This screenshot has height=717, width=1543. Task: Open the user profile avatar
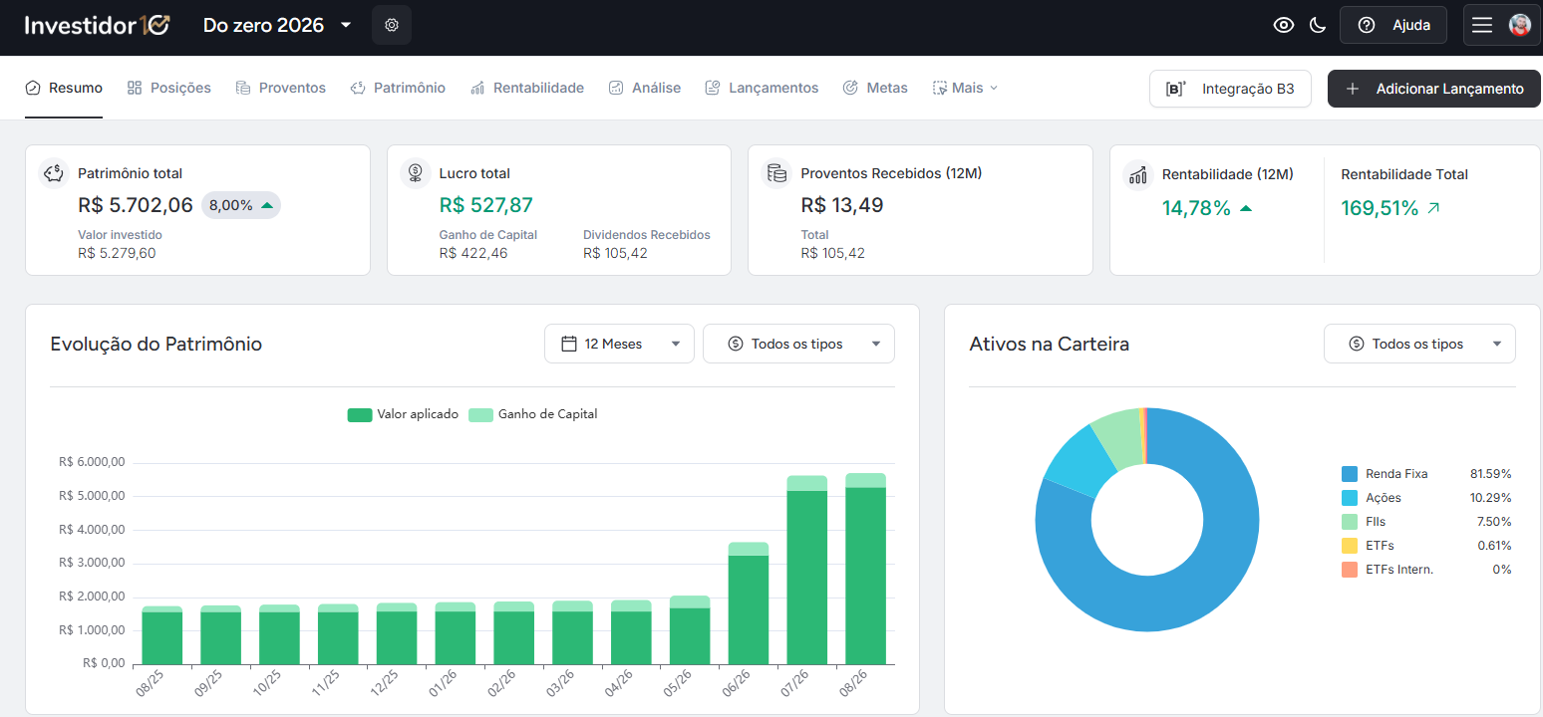coord(1520,25)
